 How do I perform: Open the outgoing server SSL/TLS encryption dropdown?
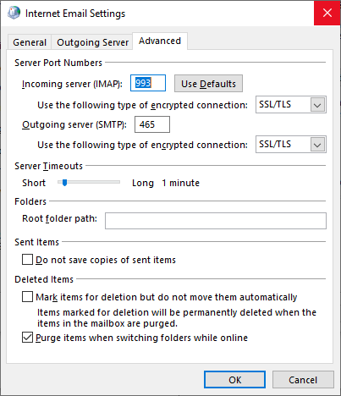(291, 145)
